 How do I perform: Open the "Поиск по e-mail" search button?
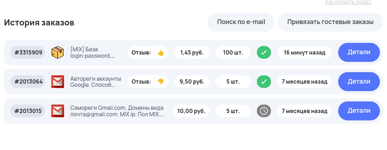(x=241, y=22)
